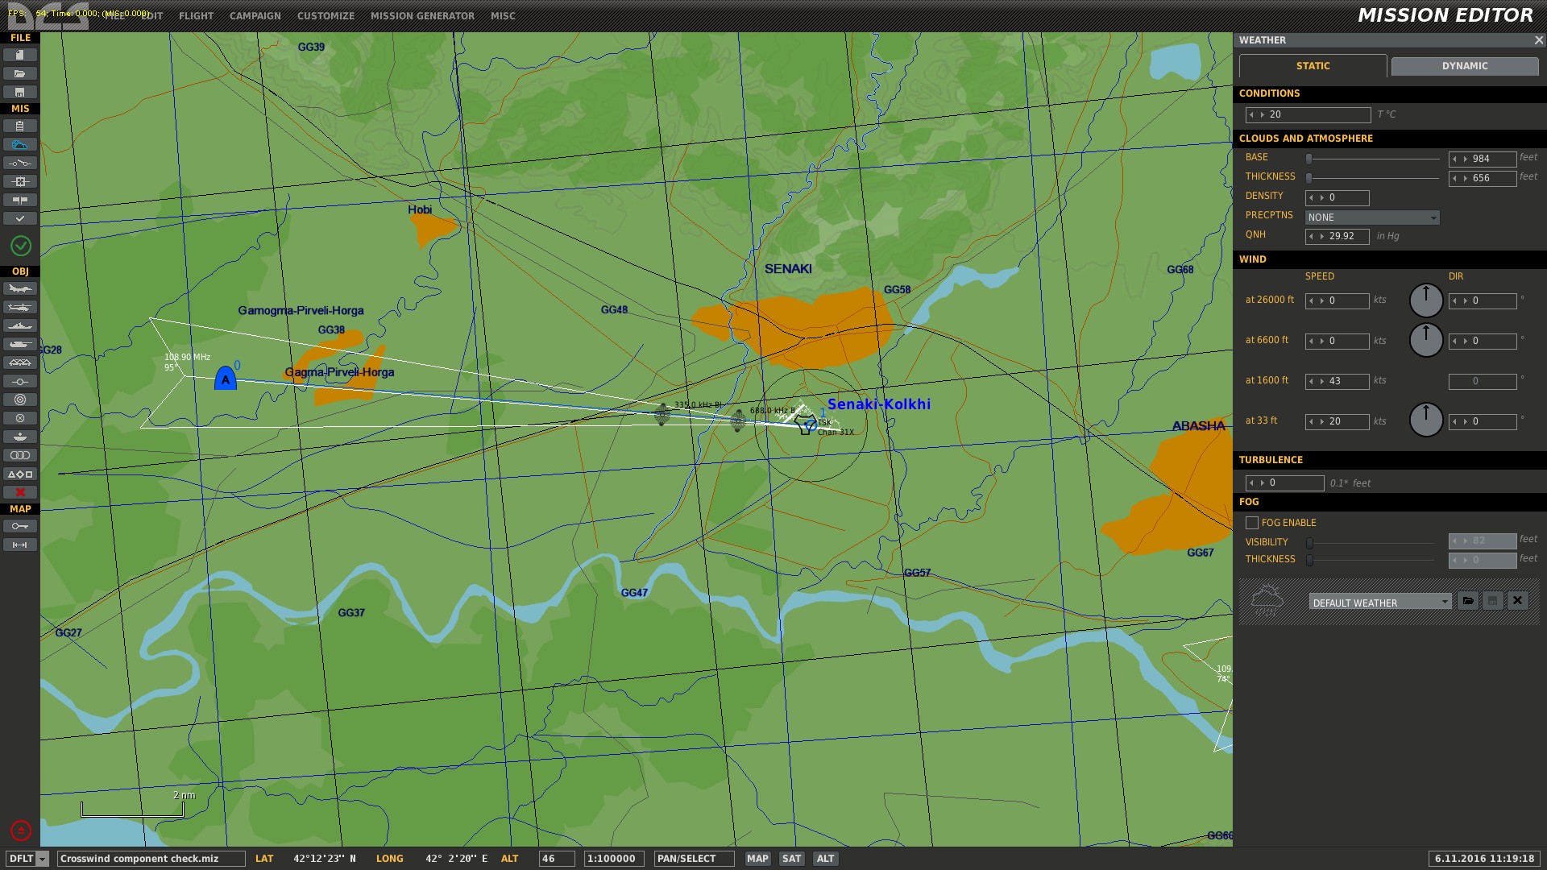Tick the FOG ENABLE checkbox
This screenshot has height=870, width=1547.
pyautogui.click(x=1252, y=523)
